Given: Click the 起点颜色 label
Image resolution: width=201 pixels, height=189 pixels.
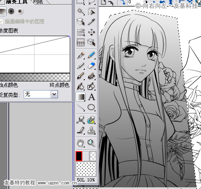Looking at the screenshot, I should [9, 85].
